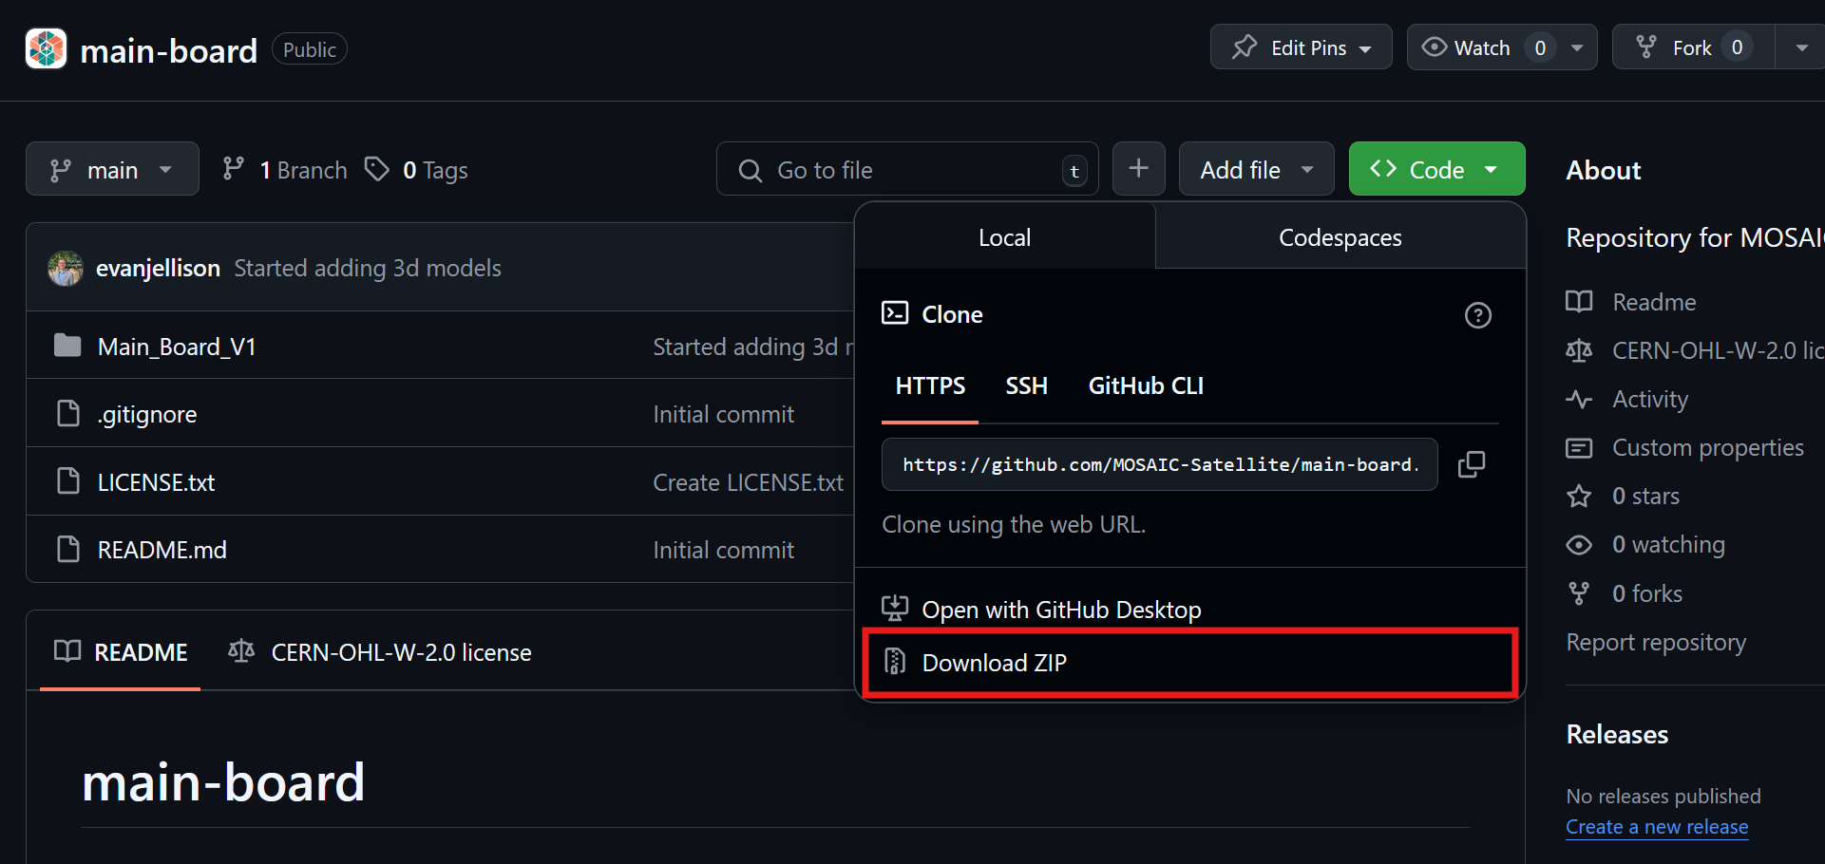Screen dimensions: 1825x864
Task: Open the .gitignore file link
Action: tap(147, 415)
